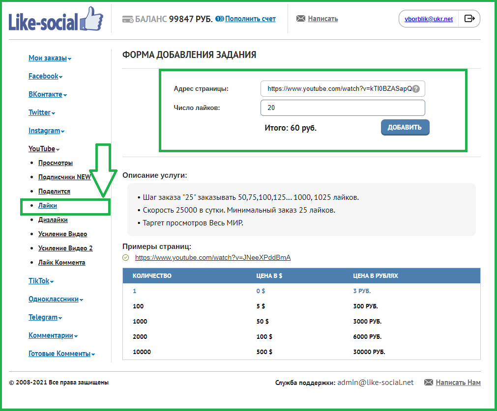Expand the ВКонтакте menu
The width and height of the screenshot is (497, 411).
click(x=48, y=94)
